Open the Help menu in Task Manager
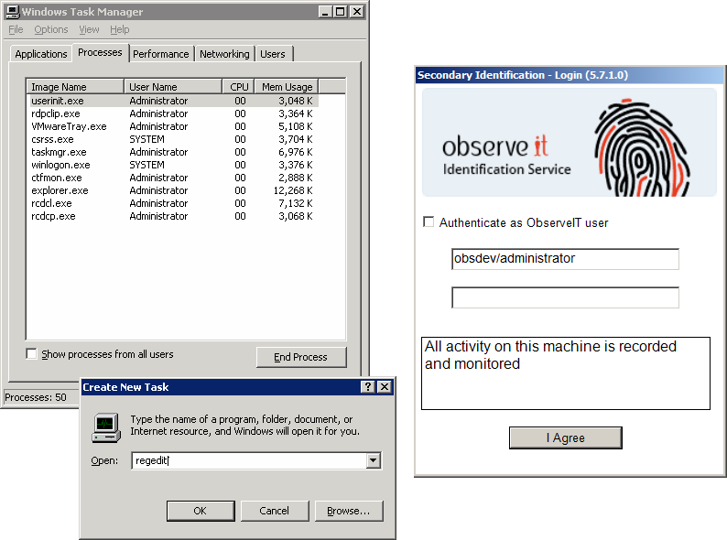The width and height of the screenshot is (727, 540). pyautogui.click(x=120, y=29)
